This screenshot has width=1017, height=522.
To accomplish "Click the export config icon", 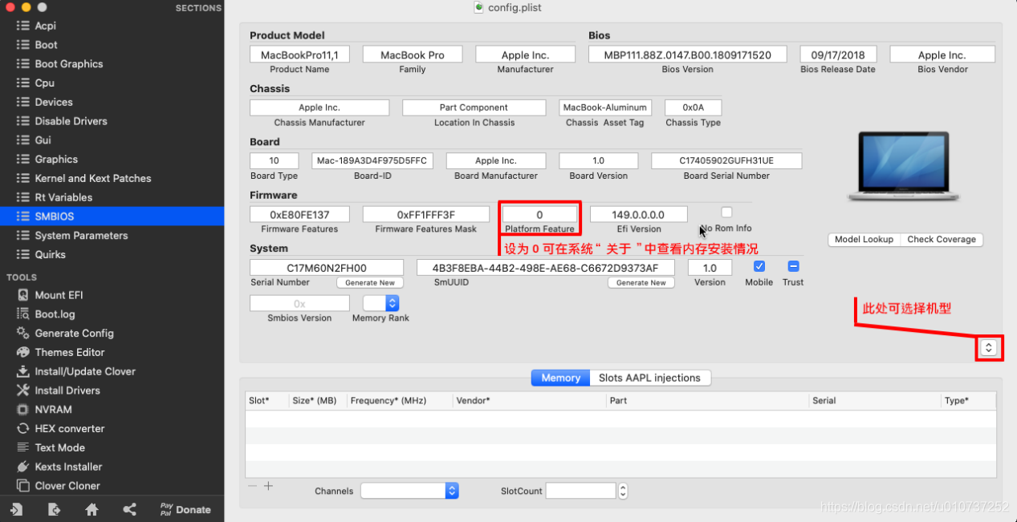I will 54,509.
